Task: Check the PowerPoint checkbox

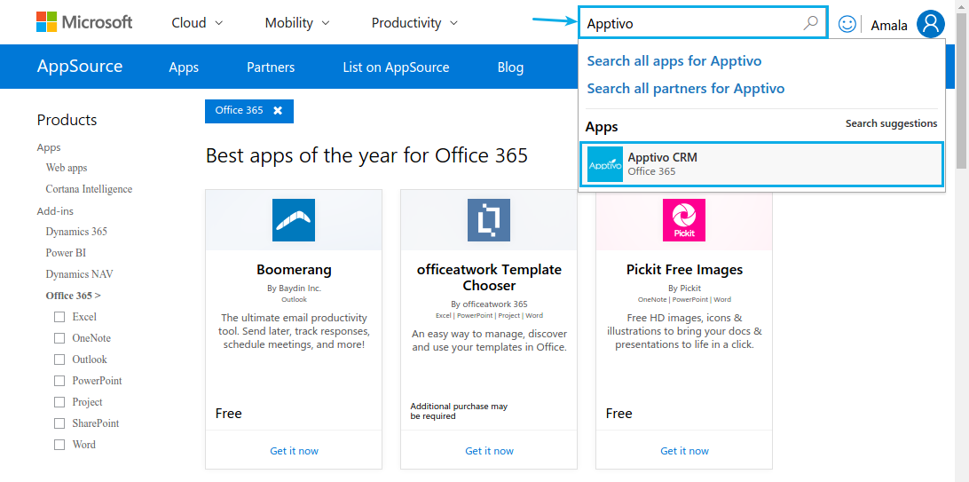Action: 59,381
